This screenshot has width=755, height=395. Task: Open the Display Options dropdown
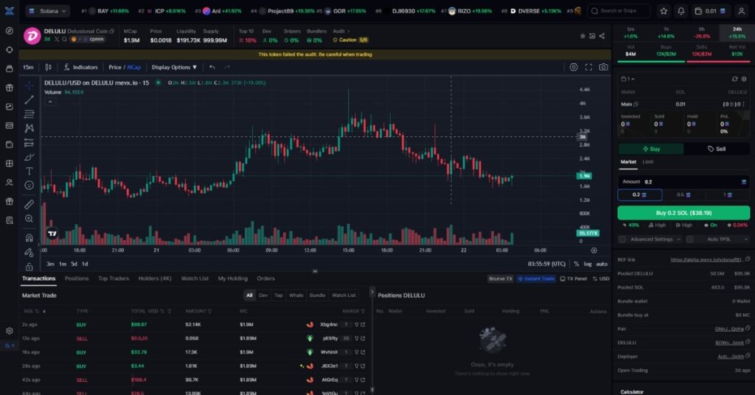pos(174,67)
